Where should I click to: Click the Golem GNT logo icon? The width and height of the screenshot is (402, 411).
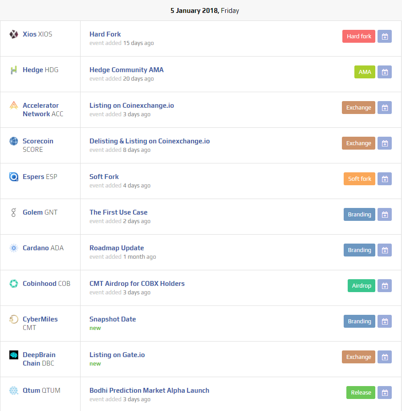(x=14, y=212)
